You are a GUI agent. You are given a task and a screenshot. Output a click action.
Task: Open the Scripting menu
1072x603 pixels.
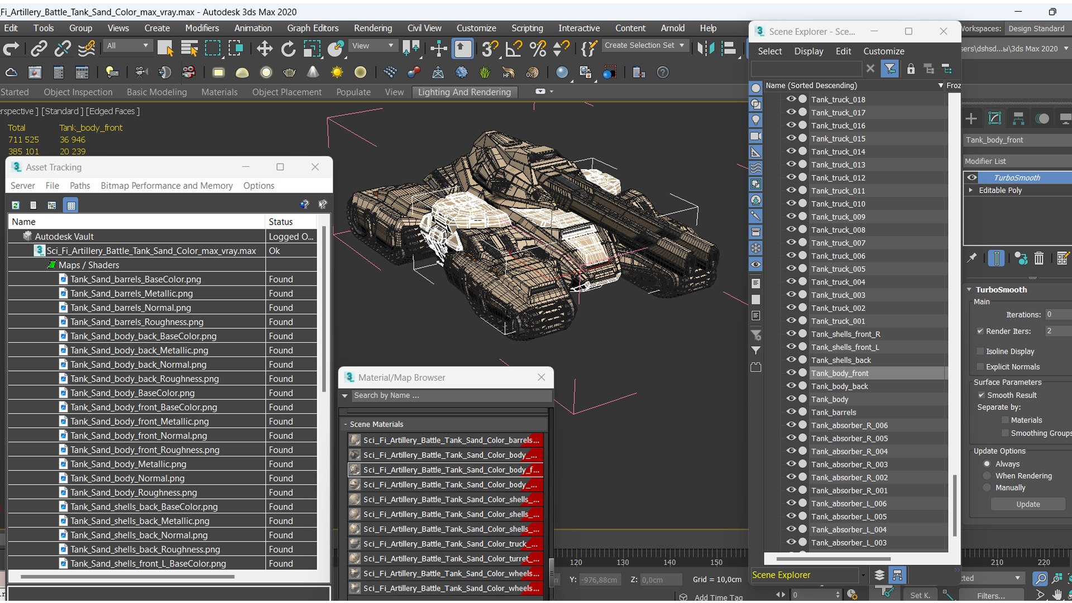tap(527, 28)
